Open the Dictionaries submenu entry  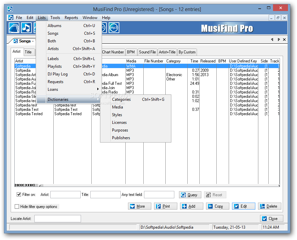coord(69,99)
